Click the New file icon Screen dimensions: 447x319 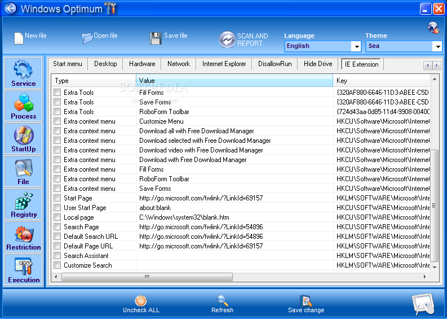click(19, 38)
